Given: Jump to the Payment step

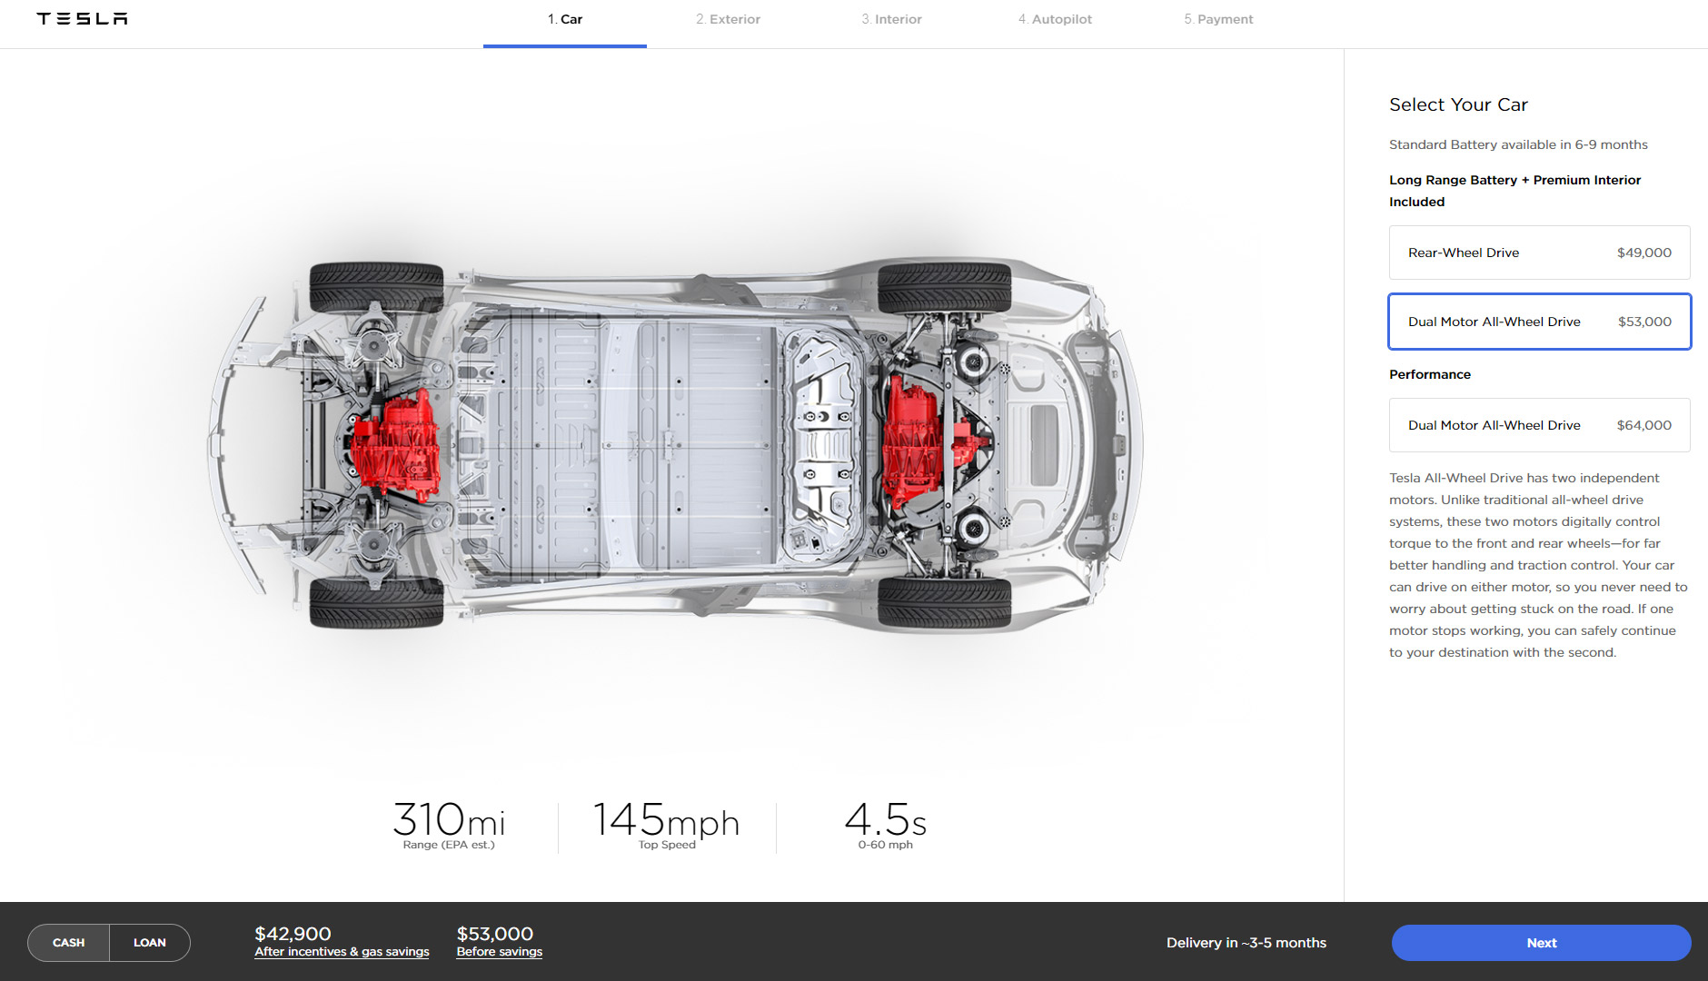Looking at the screenshot, I should pos(1218,19).
